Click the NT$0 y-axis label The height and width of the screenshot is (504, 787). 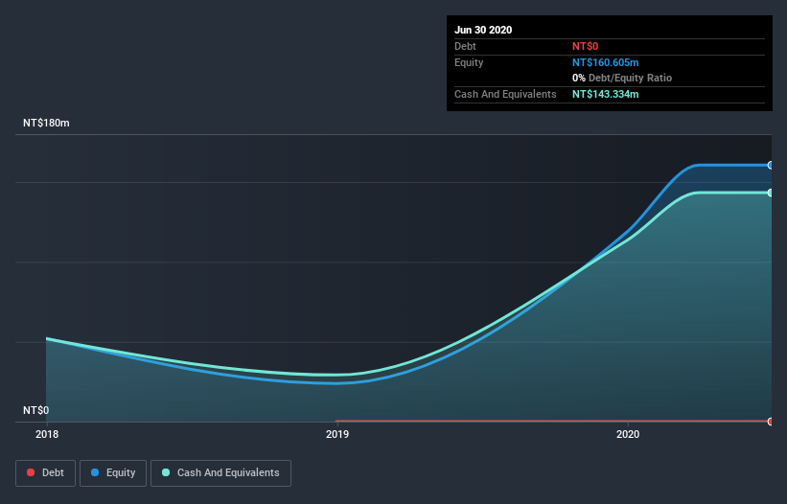pos(36,410)
